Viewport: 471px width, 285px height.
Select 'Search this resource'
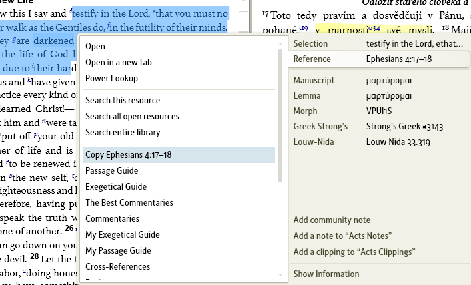point(123,100)
